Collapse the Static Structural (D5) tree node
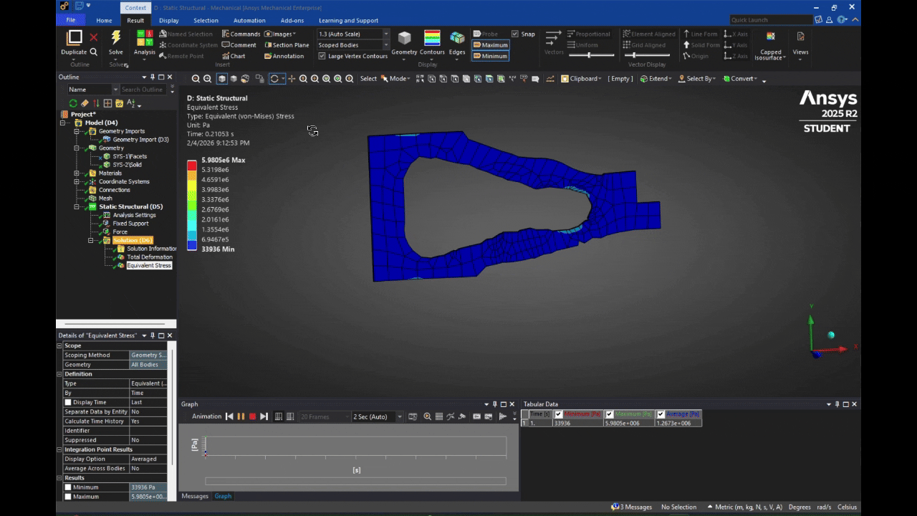917x516 pixels. pos(77,207)
